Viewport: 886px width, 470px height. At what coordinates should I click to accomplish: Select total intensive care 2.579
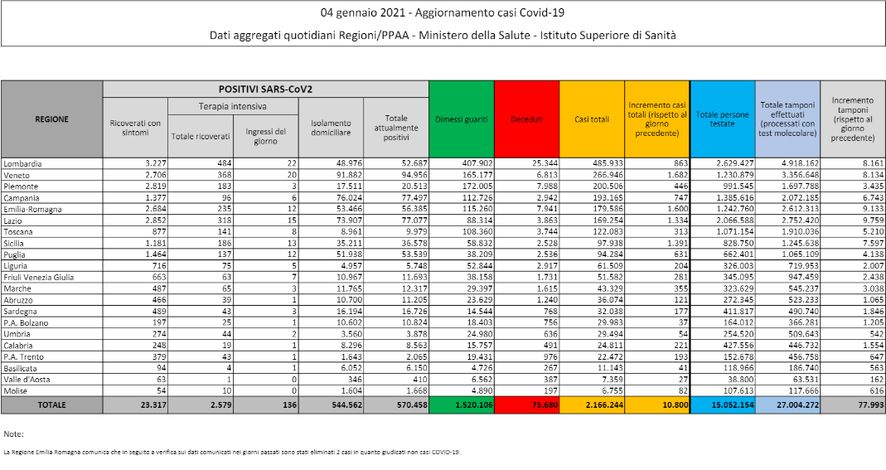(221, 405)
